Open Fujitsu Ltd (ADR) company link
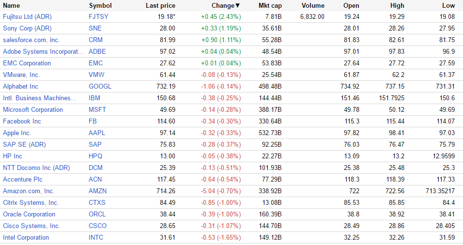463x245 pixels. point(27,16)
